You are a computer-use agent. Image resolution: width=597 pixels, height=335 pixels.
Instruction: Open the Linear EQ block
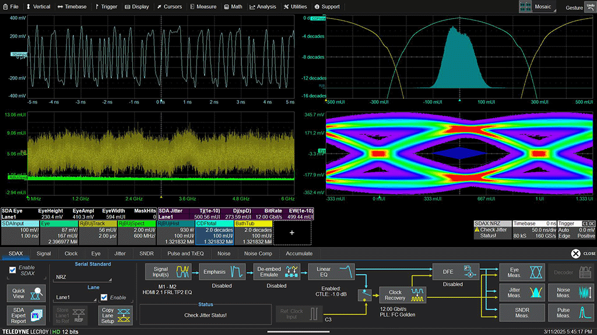coord(331,272)
